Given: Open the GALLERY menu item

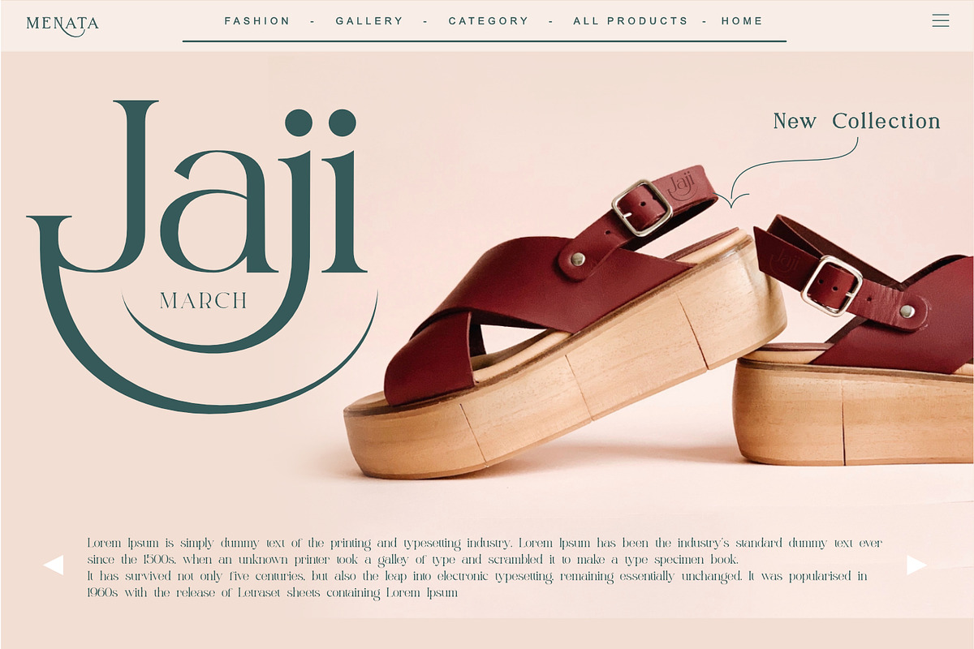Looking at the screenshot, I should coord(369,21).
